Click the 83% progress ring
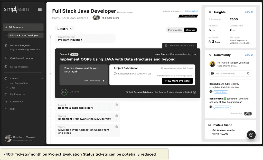 pyautogui.click(x=64, y=92)
